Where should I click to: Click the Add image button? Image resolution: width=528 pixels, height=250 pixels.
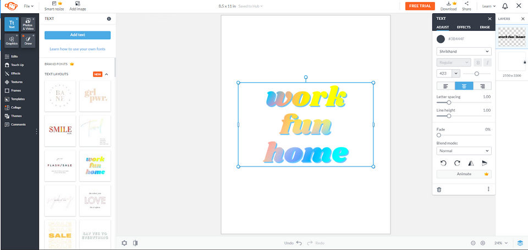pyautogui.click(x=78, y=6)
